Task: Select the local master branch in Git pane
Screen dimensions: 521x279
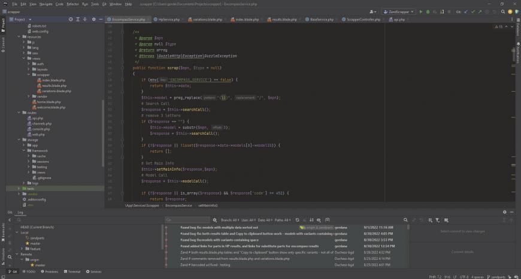Action: 35,244
